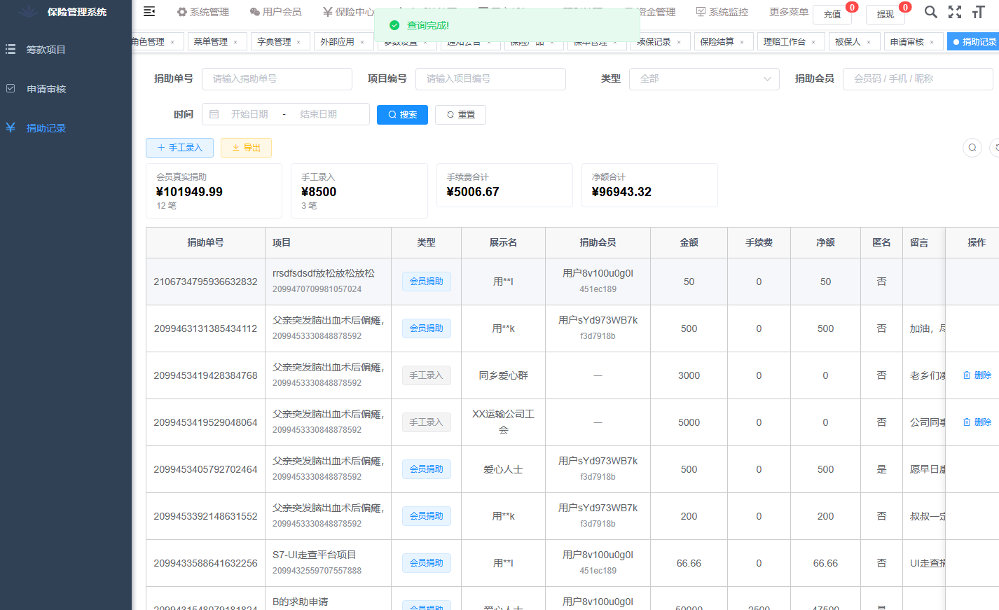Open the 更多菜单 dropdown menu
The width and height of the screenshot is (999, 610).
(x=788, y=12)
